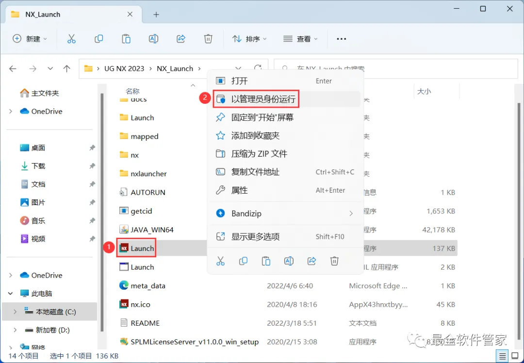524x363 pixels.
Task: Expand the Bandizip submenu
Action: [x=351, y=213]
